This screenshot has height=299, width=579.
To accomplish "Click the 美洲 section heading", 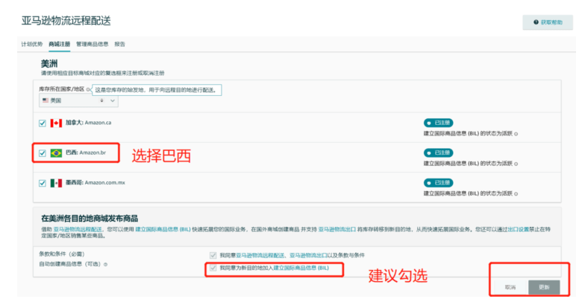I will click(x=48, y=65).
